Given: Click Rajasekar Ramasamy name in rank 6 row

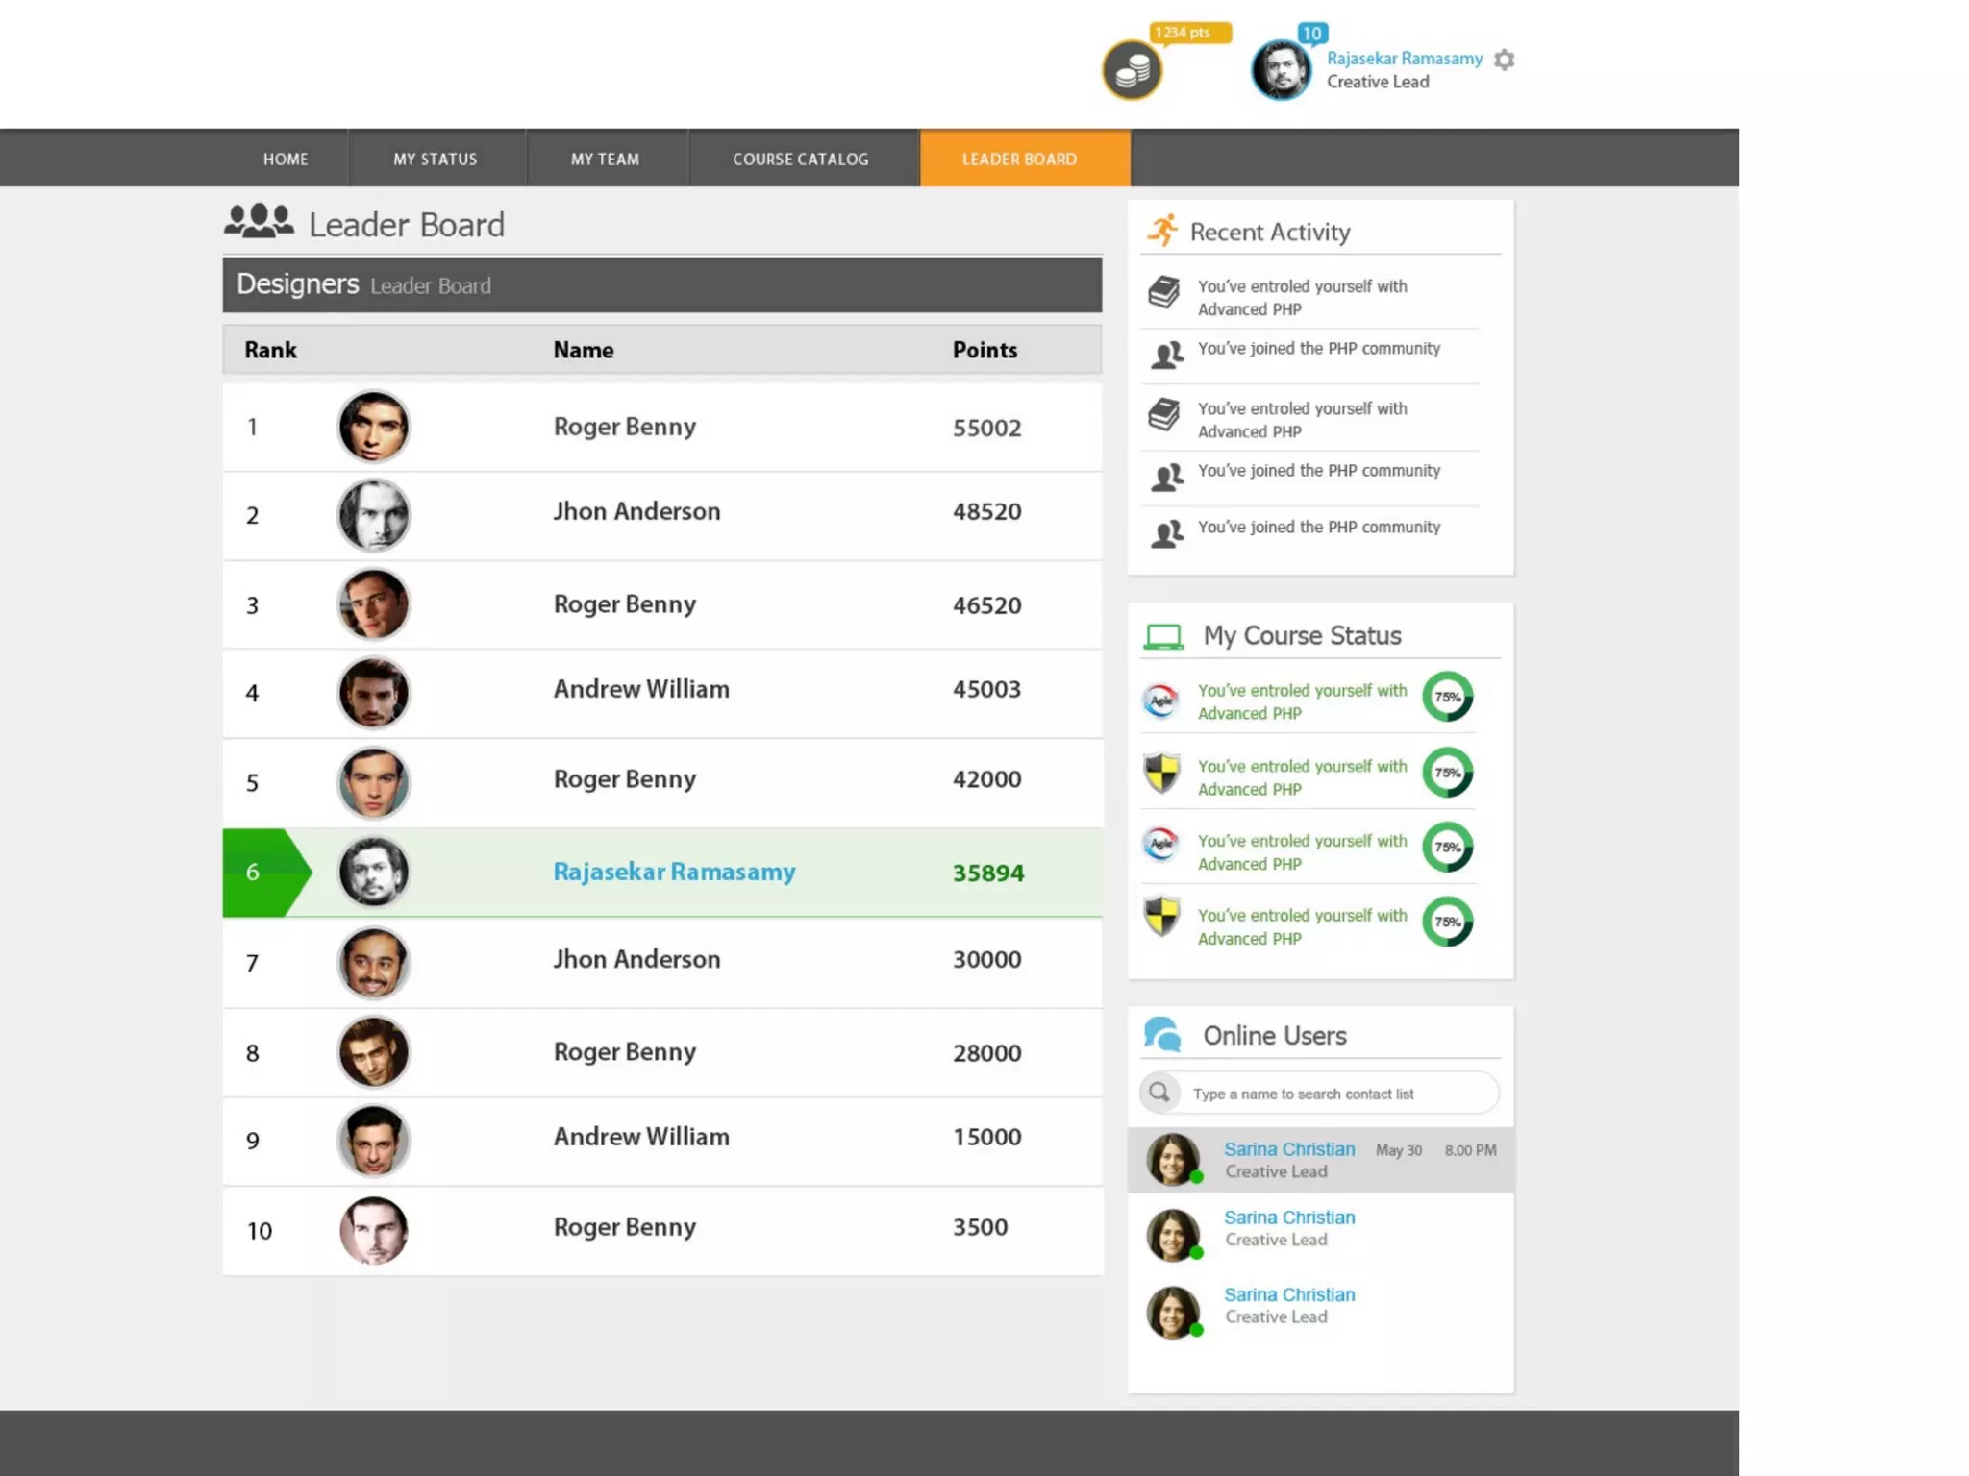Looking at the screenshot, I should (x=674, y=872).
